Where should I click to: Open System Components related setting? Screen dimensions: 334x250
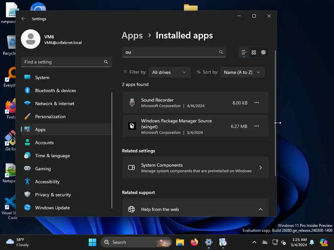(195, 168)
